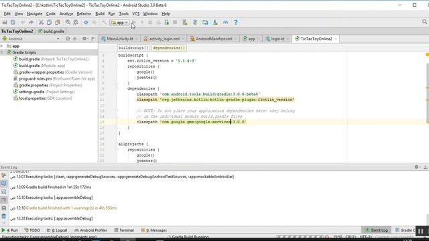Clear all Event Log entries with the trash icon
This screenshot has width=429, height=241.
pos(4,216)
